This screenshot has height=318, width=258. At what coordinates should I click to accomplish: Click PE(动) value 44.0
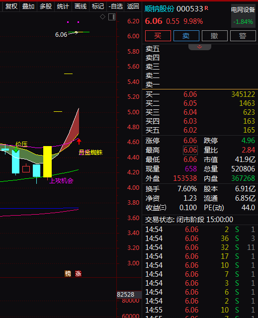(x=248, y=208)
